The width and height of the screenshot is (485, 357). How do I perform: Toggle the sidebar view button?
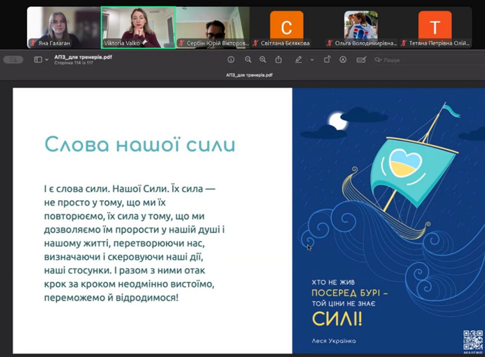tap(38, 60)
